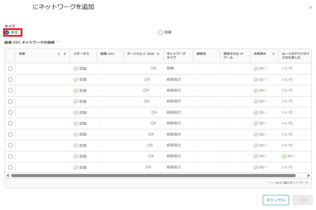Screen dimensions: 316x210
Task: Click the 組織 VDC column header
Action: coord(107,54)
